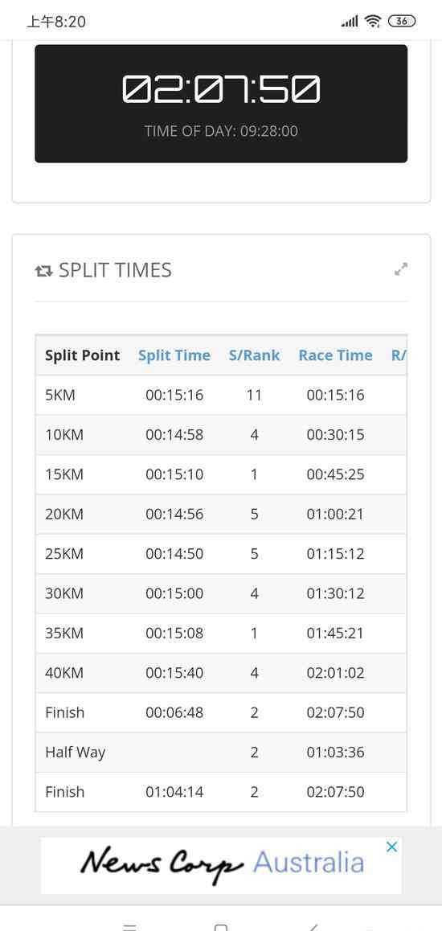Sort table by S/Rank column
This screenshot has width=442, height=931.
coord(255,355)
